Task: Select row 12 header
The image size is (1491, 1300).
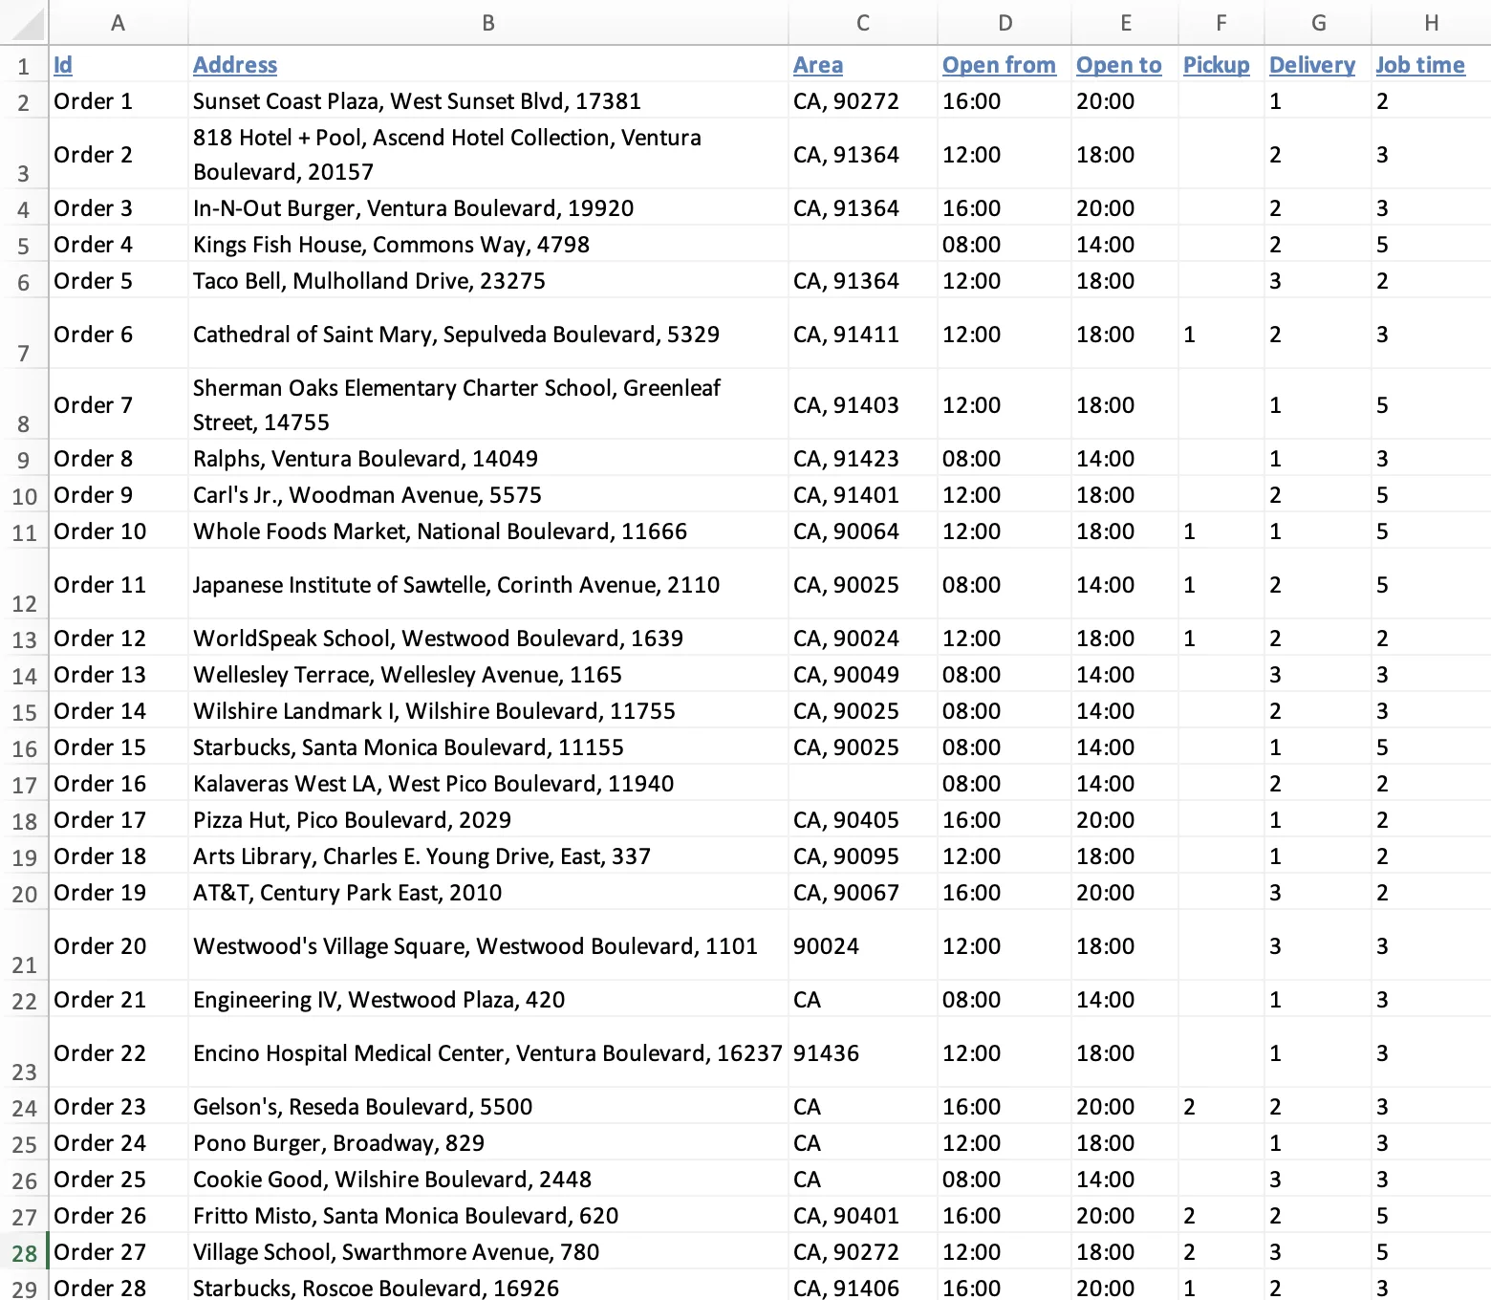Action: point(24,584)
